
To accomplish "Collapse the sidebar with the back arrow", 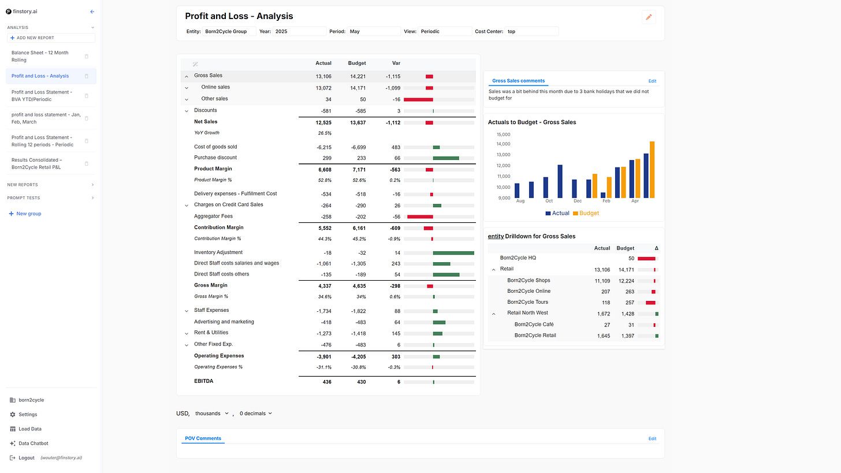I will (x=92, y=12).
